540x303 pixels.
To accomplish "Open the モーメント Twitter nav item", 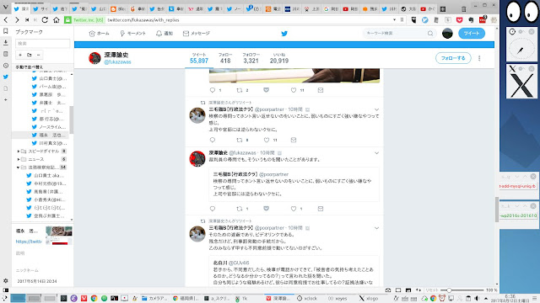I will (x=133, y=34).
